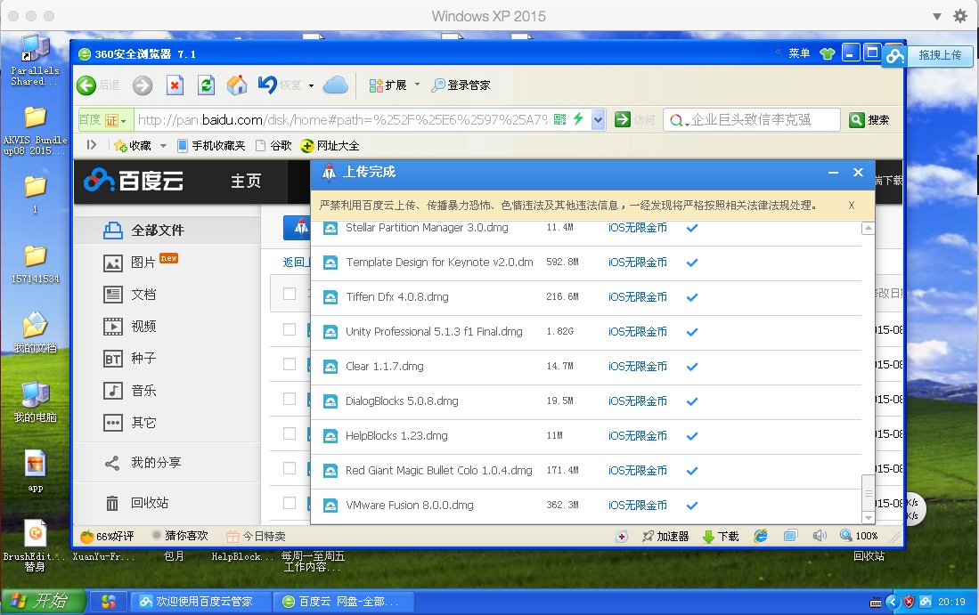The image size is (979, 615).
Task: Click the cloud icon in browser toolbar
Action: pos(335,85)
